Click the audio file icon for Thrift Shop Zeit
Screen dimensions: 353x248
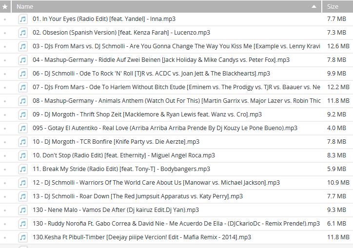(x=22, y=114)
